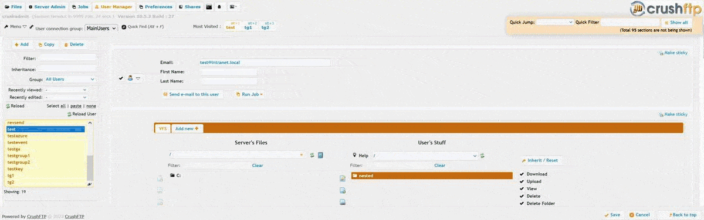This screenshot has height=220, width=704.
Task: Toggle the Delete Folder permission checkbox
Action: (522, 204)
